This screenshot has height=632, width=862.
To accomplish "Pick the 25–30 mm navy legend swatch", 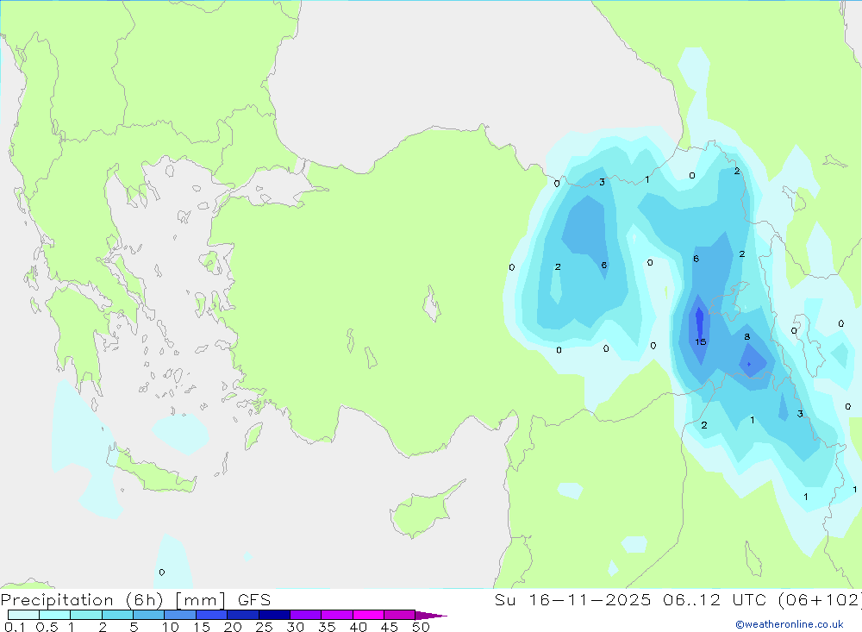I will point(274,615).
